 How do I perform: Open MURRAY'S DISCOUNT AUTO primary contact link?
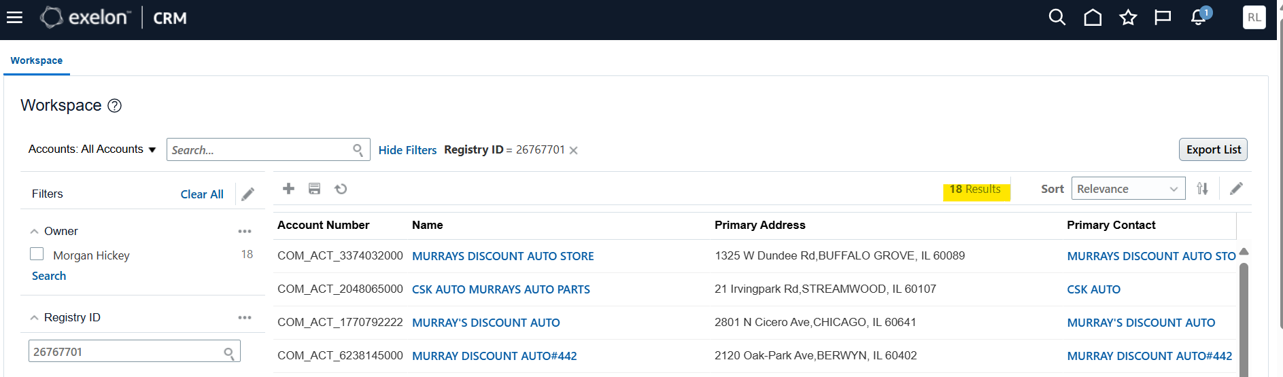[1141, 323]
